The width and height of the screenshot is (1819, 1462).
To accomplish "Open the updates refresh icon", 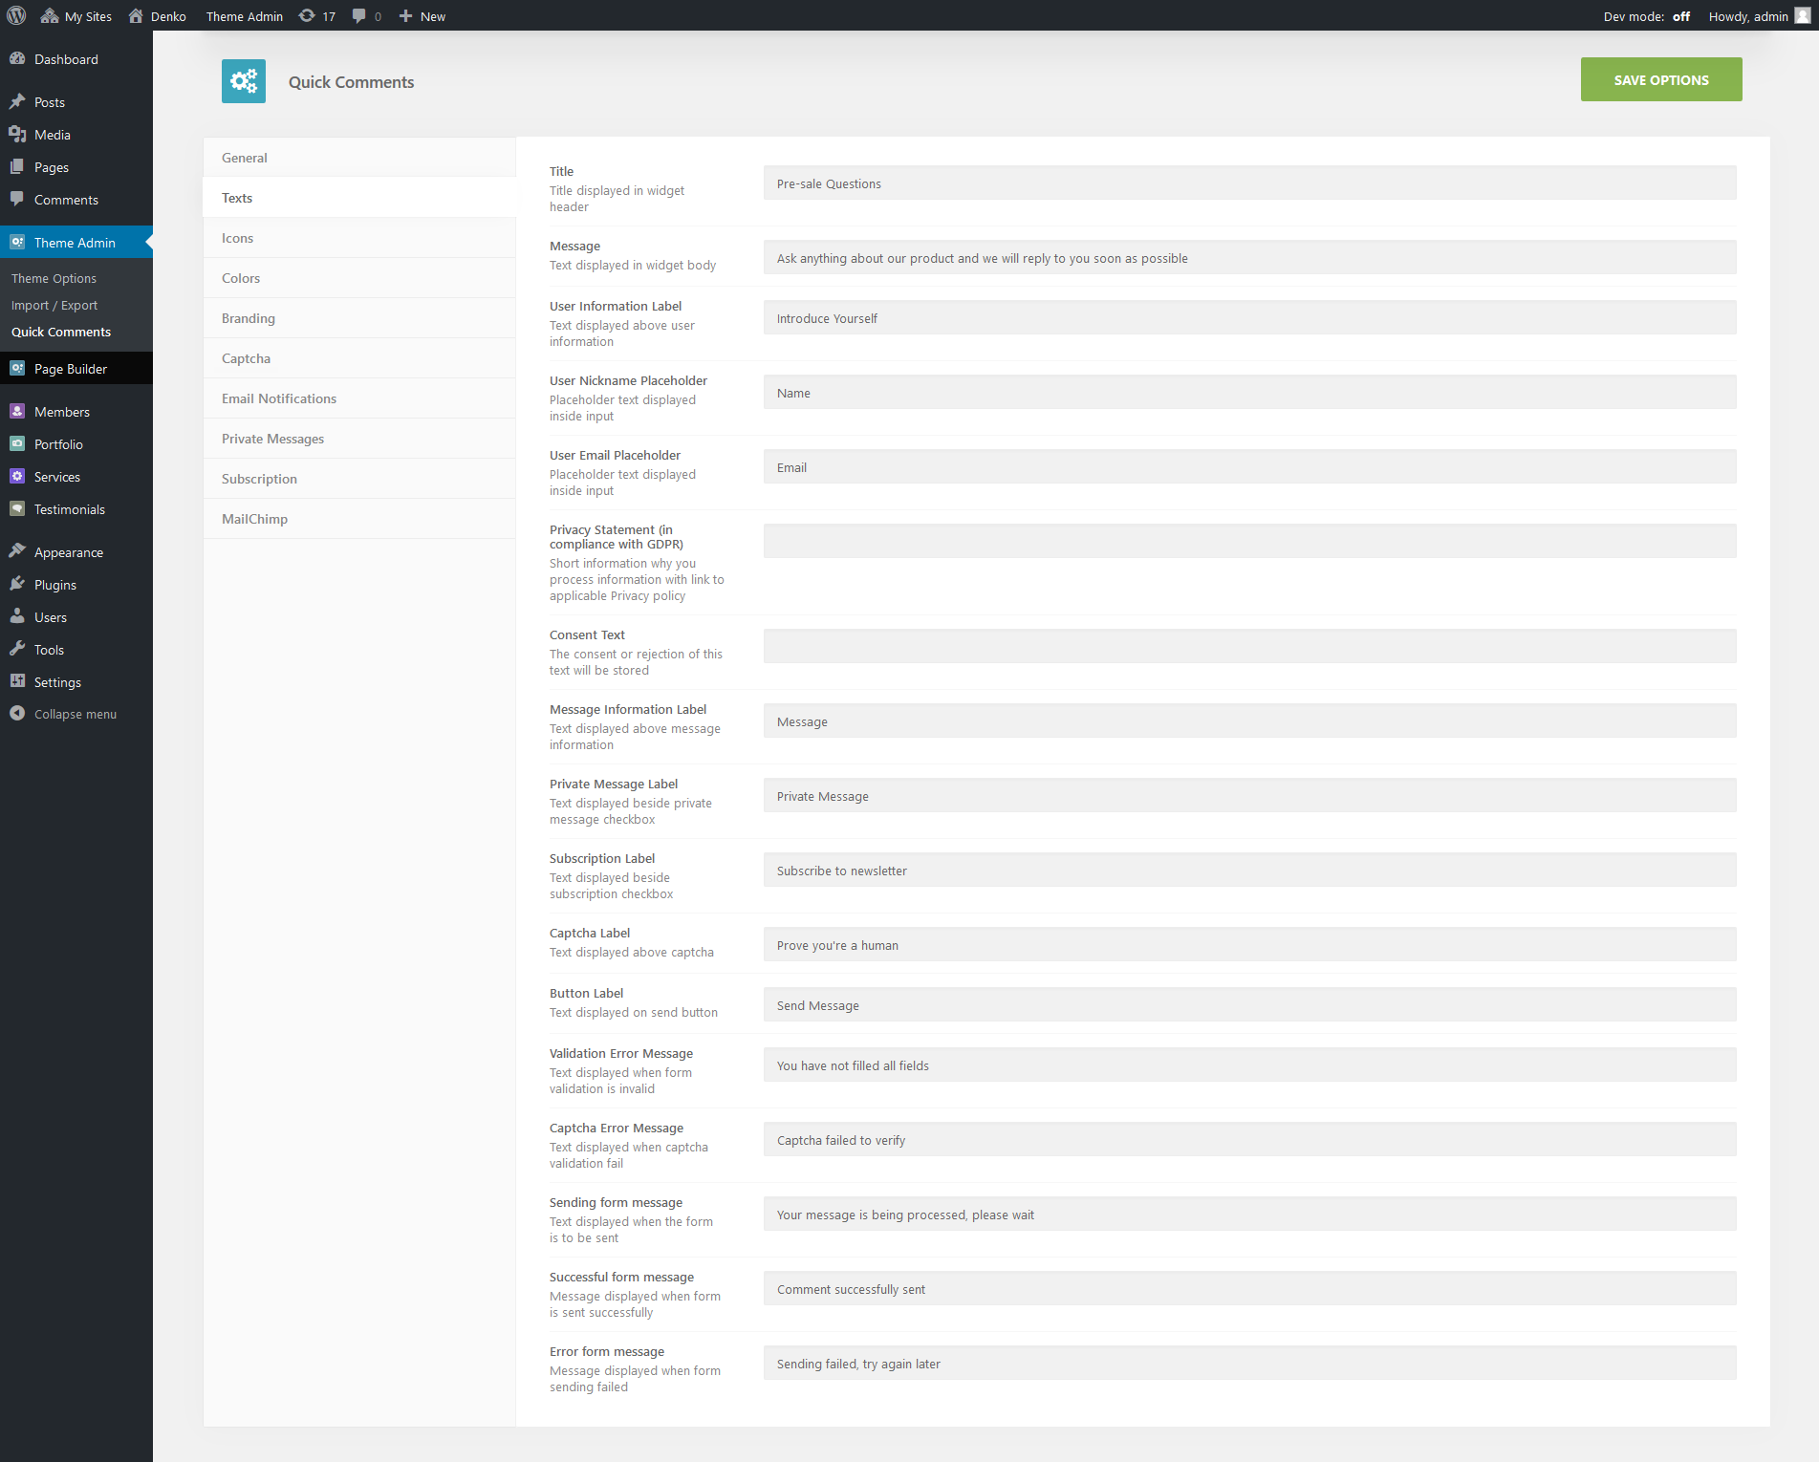I will pos(307,15).
